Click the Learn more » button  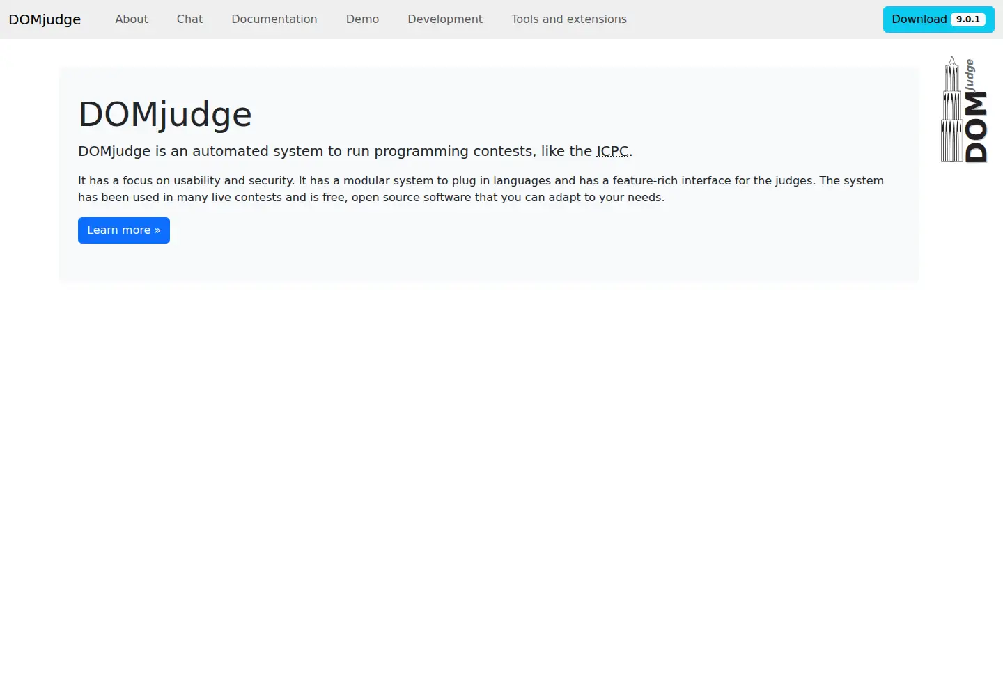124,230
